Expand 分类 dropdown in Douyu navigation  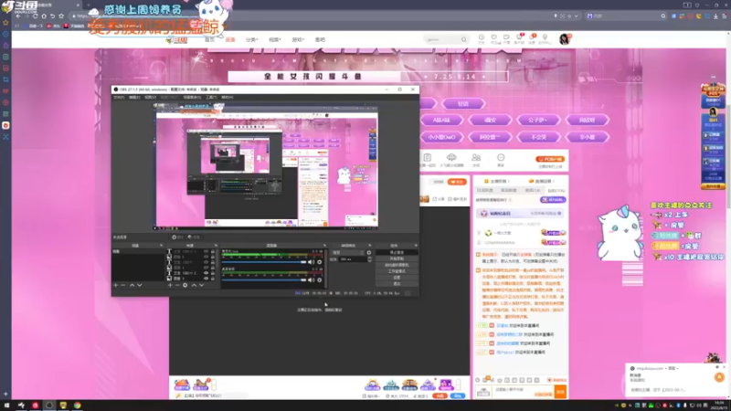point(252,39)
